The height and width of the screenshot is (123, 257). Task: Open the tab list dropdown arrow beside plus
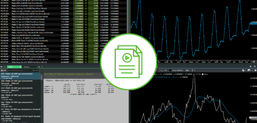(42, 67)
